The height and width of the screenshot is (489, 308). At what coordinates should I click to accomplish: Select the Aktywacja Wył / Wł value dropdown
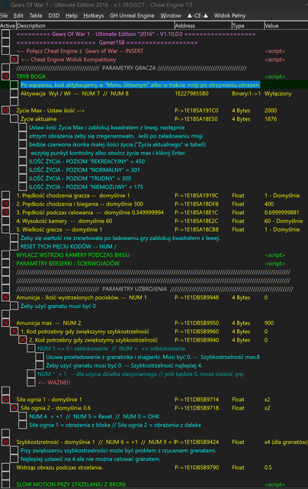278,93
